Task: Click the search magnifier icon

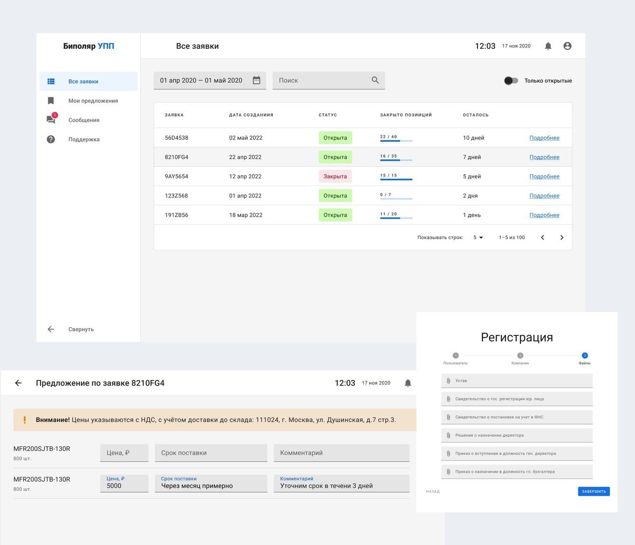Action: pos(375,80)
